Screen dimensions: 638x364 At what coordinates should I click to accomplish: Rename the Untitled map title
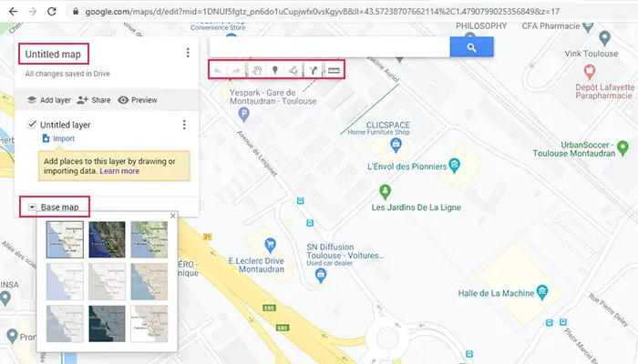53,54
